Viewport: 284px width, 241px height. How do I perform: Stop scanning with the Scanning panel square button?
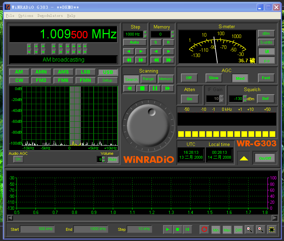142,89
